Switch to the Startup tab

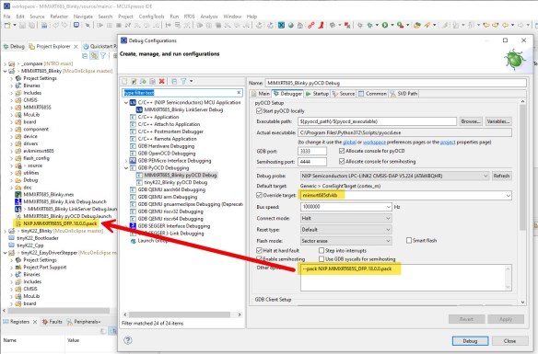[318, 94]
